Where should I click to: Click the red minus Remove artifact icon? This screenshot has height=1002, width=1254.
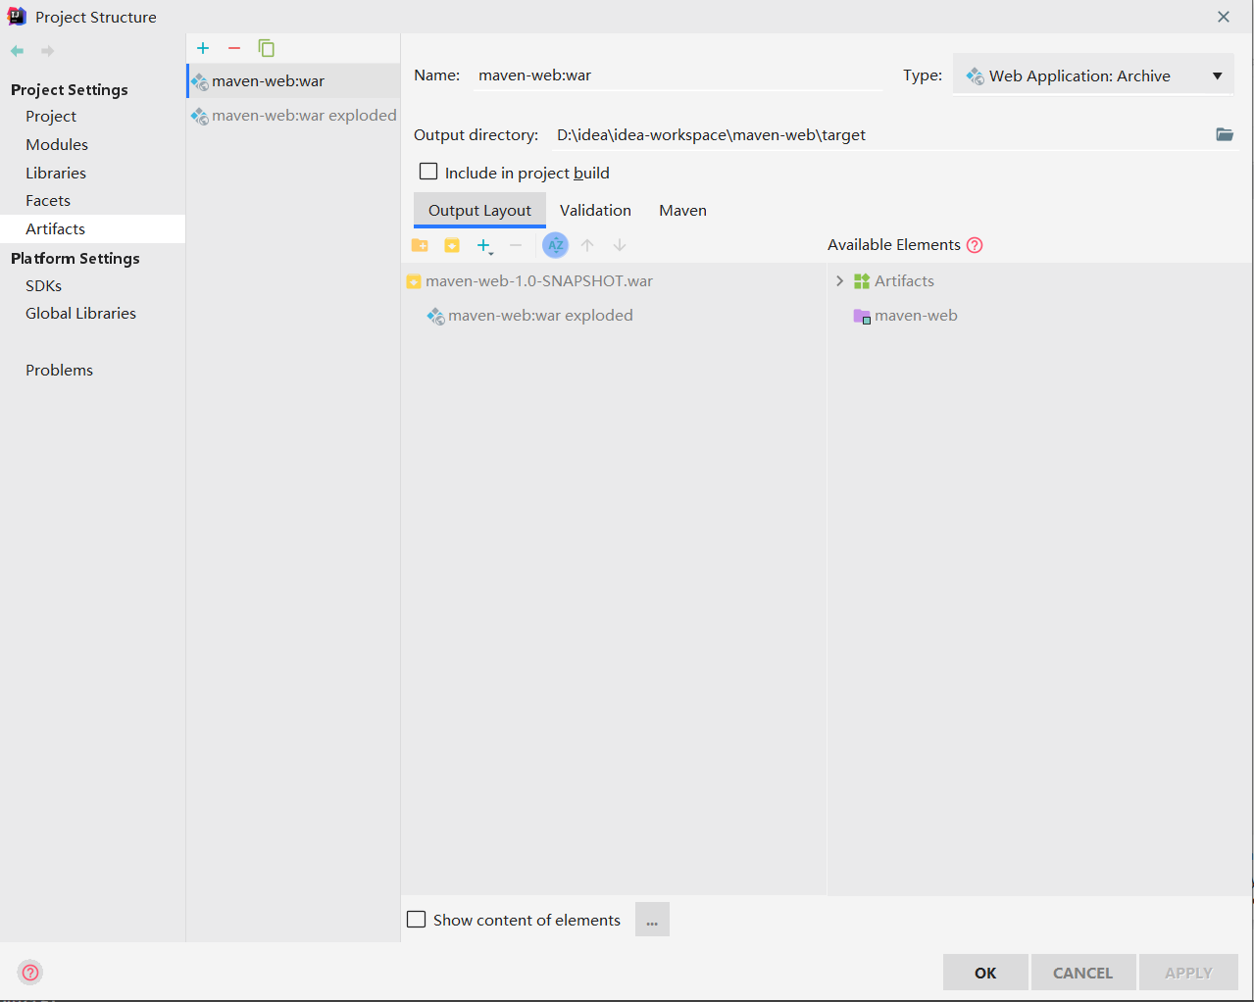[234, 48]
